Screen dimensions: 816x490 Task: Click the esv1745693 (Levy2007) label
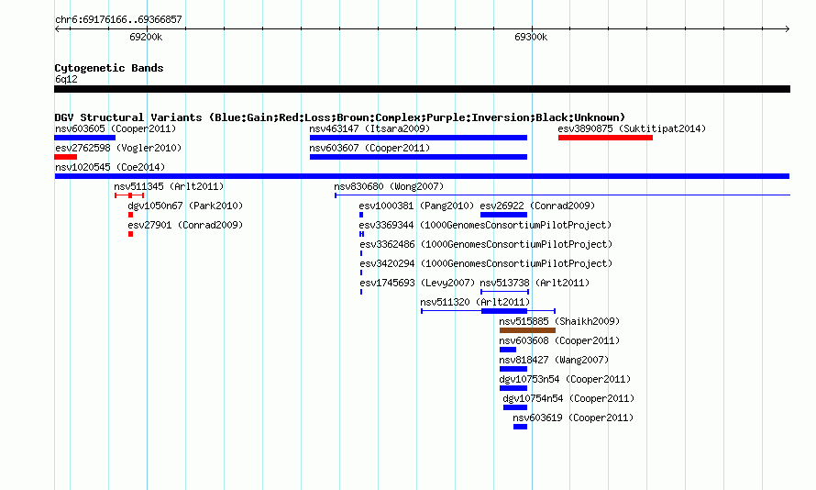417,283
